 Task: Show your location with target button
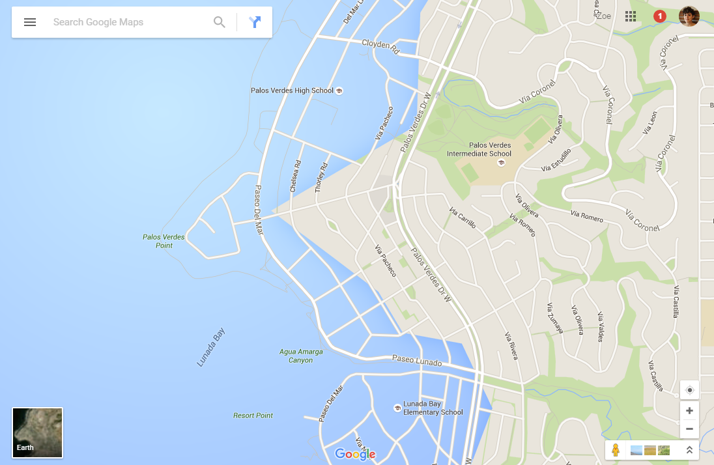689,390
